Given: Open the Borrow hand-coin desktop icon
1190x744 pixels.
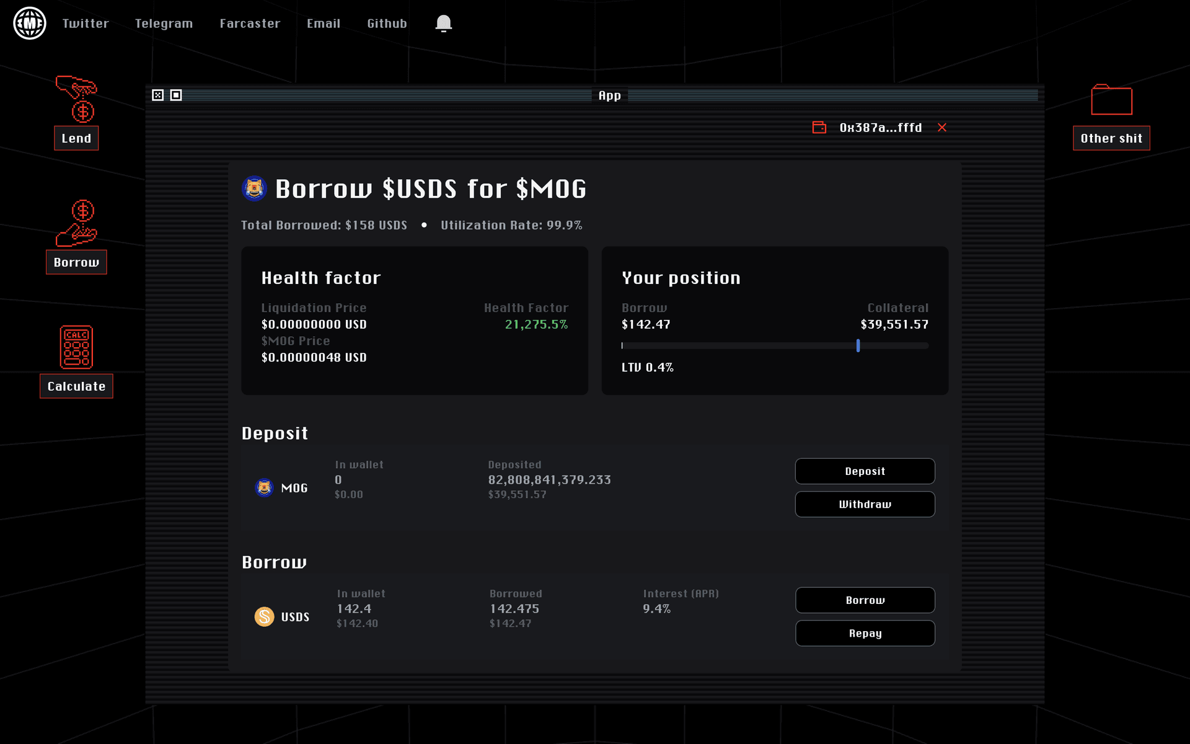Looking at the screenshot, I should 76,224.
